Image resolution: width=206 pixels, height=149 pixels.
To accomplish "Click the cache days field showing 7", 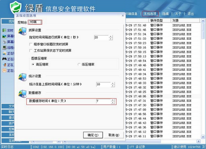I will tap(103, 101).
